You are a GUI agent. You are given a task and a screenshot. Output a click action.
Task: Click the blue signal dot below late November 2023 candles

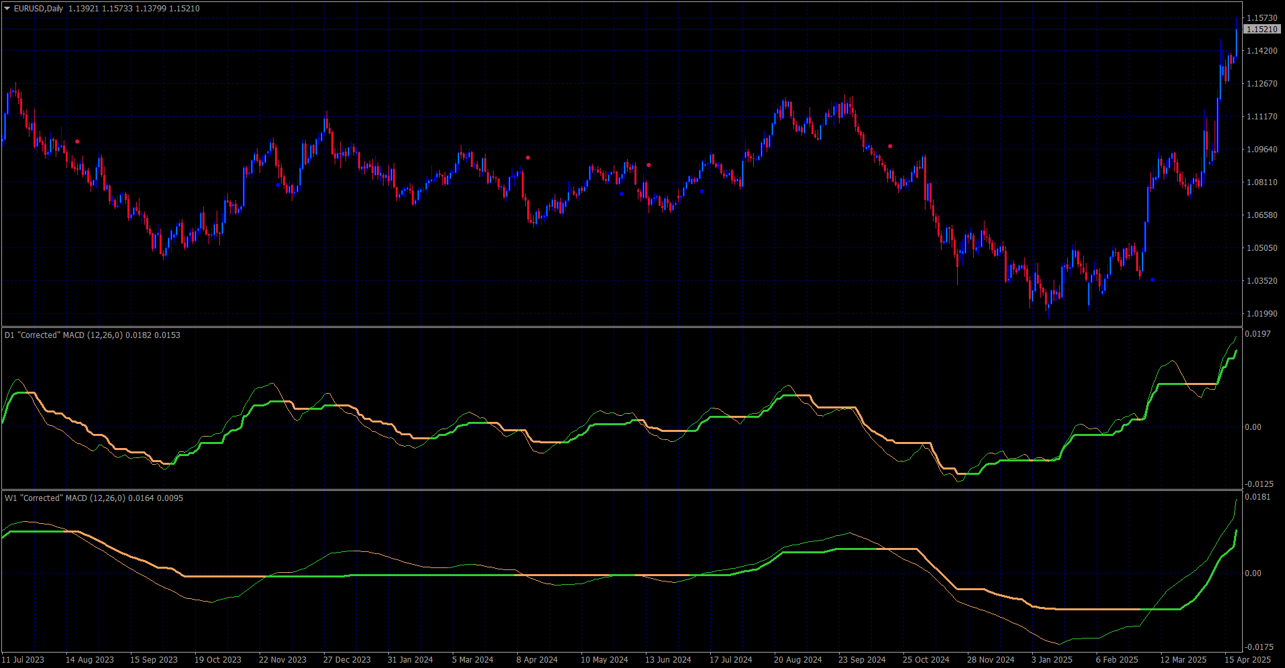pos(278,185)
